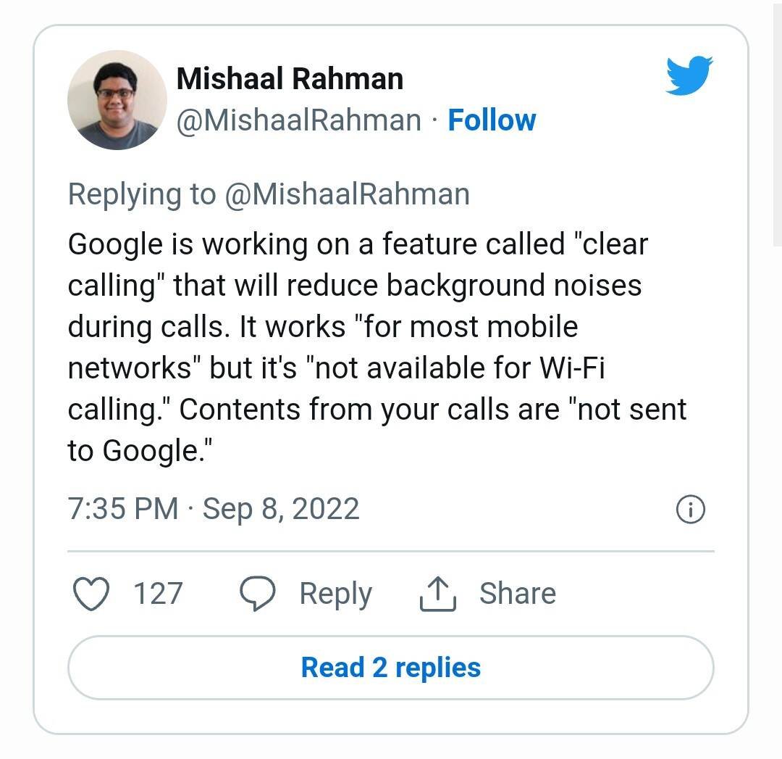The height and width of the screenshot is (759, 782).
Task: Open the Read 2 replies button
Action: 391,667
